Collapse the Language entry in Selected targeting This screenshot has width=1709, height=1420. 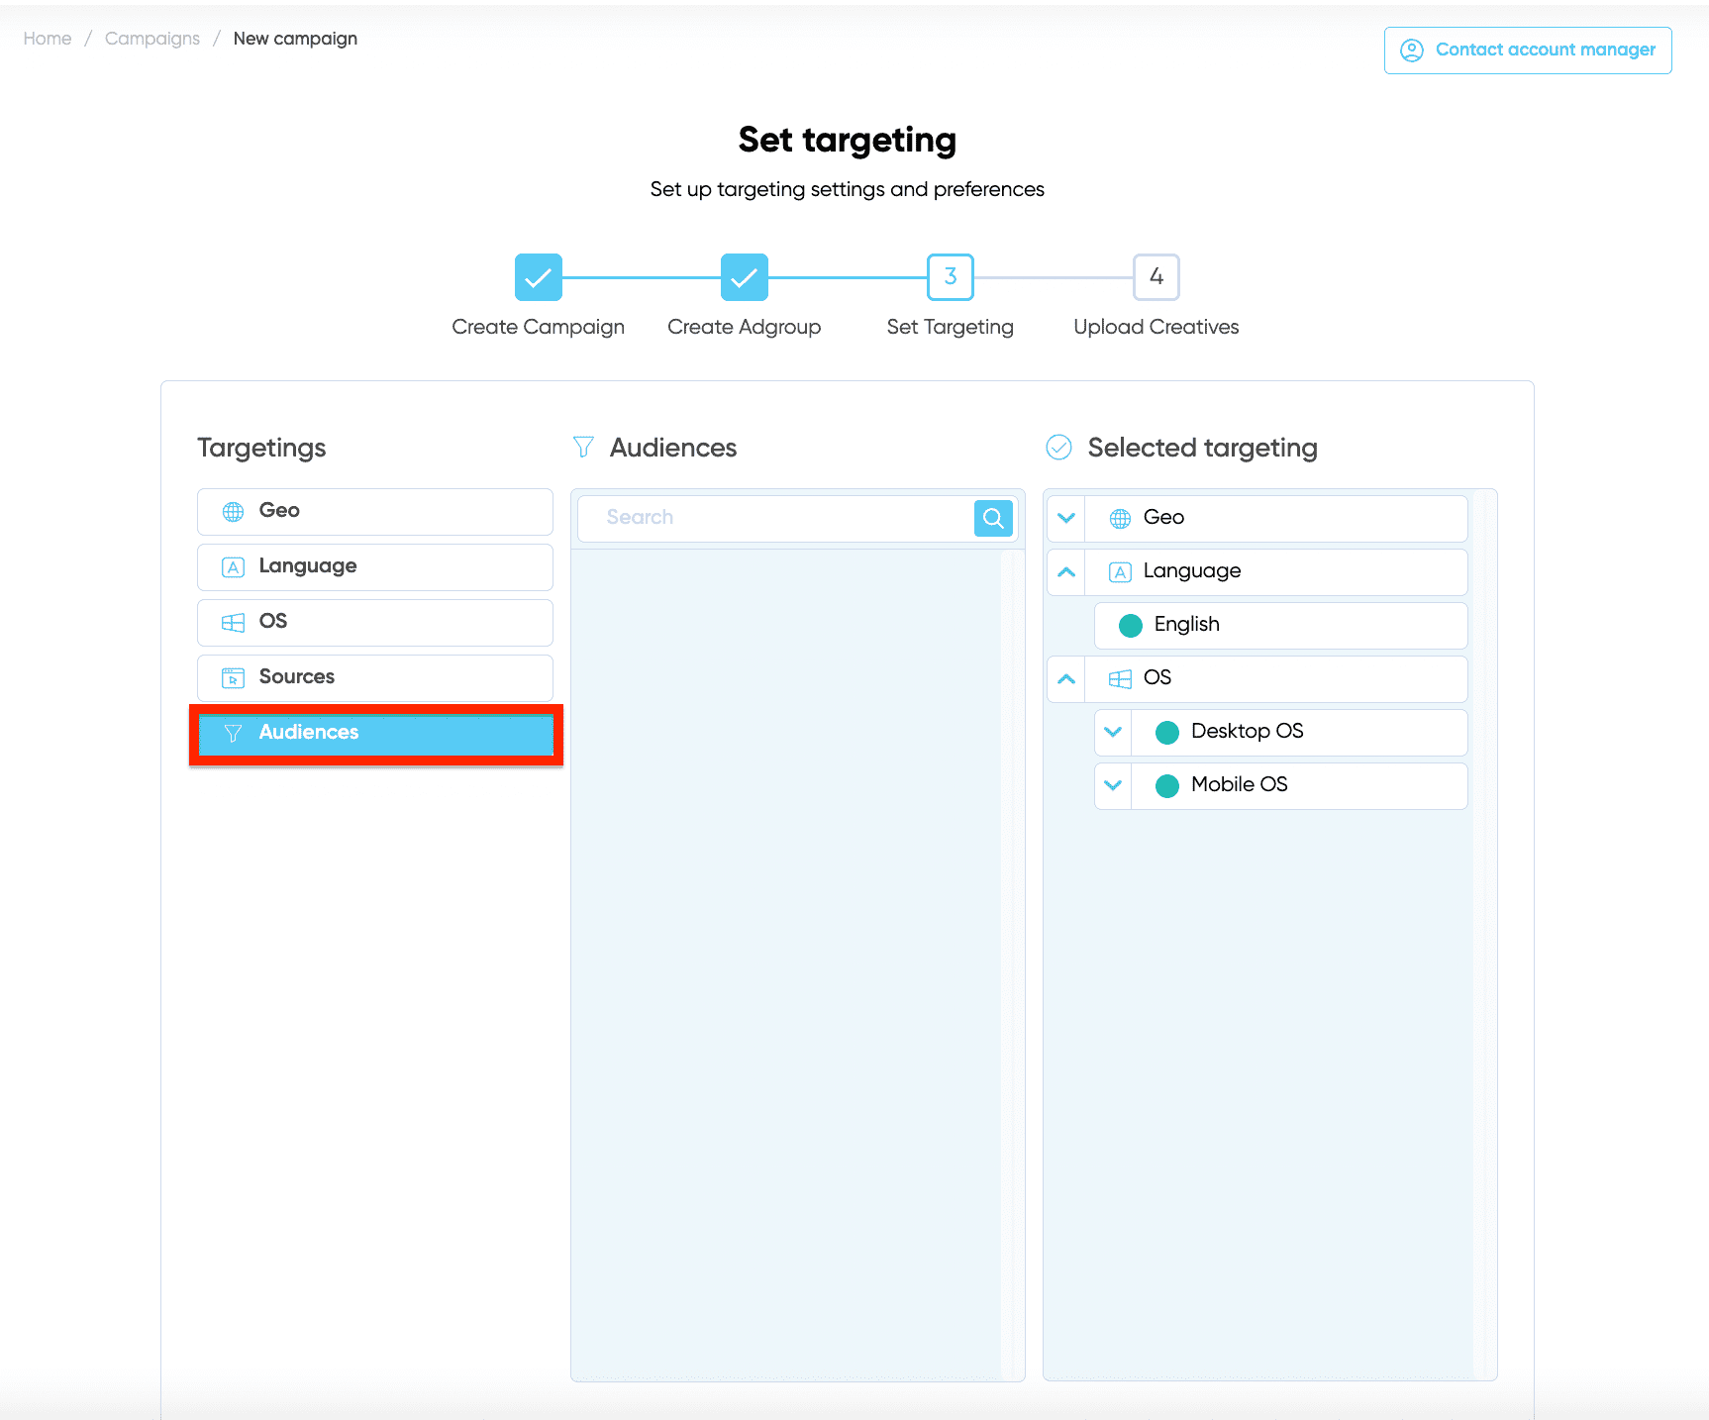pos(1064,571)
